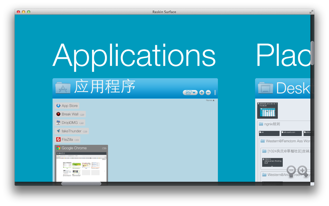Click the badge next to FileZilla
329x206 pixels.
coord(77,140)
